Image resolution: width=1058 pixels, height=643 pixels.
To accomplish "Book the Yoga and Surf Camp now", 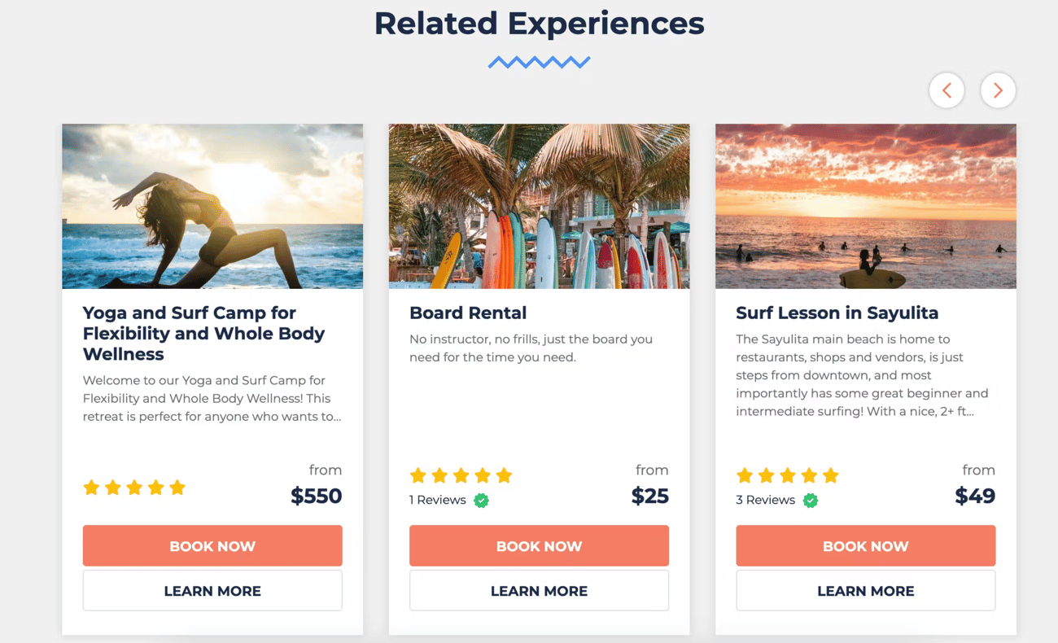I will [x=212, y=546].
